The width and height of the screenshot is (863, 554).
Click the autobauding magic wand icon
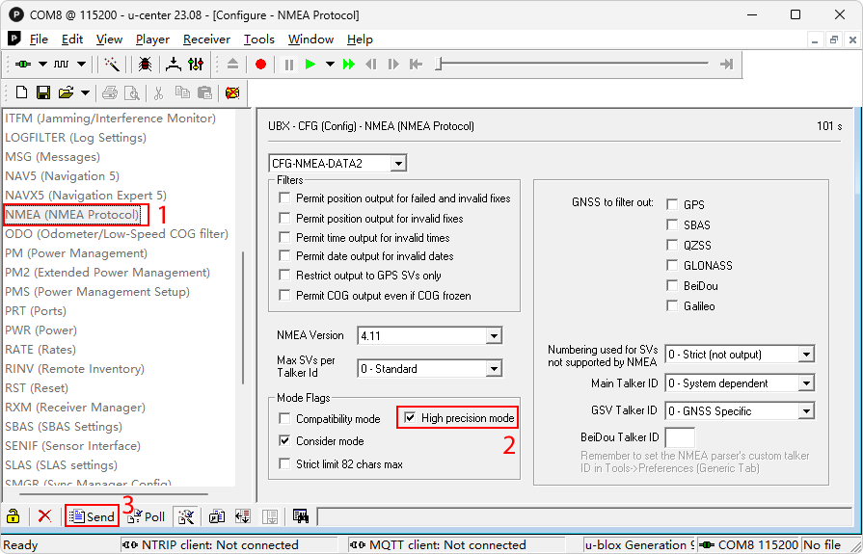pyautogui.click(x=112, y=65)
